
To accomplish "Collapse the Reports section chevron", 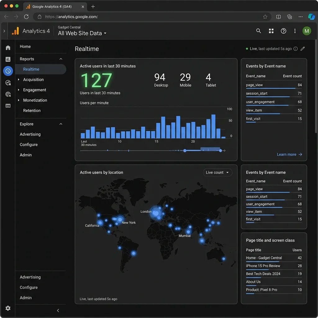I will pos(61,59).
